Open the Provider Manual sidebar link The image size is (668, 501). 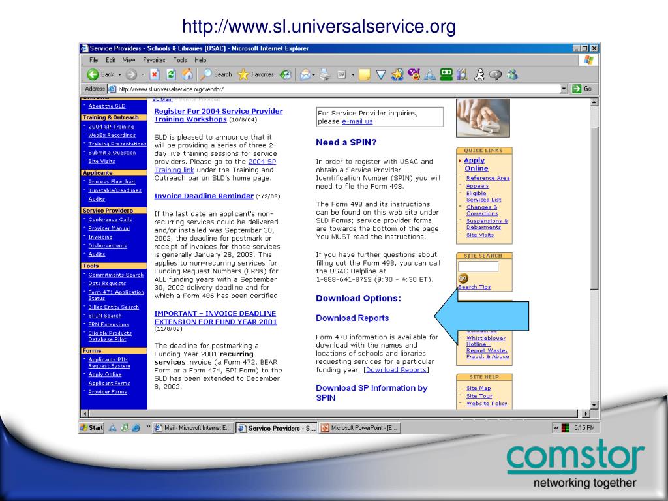[x=109, y=228]
